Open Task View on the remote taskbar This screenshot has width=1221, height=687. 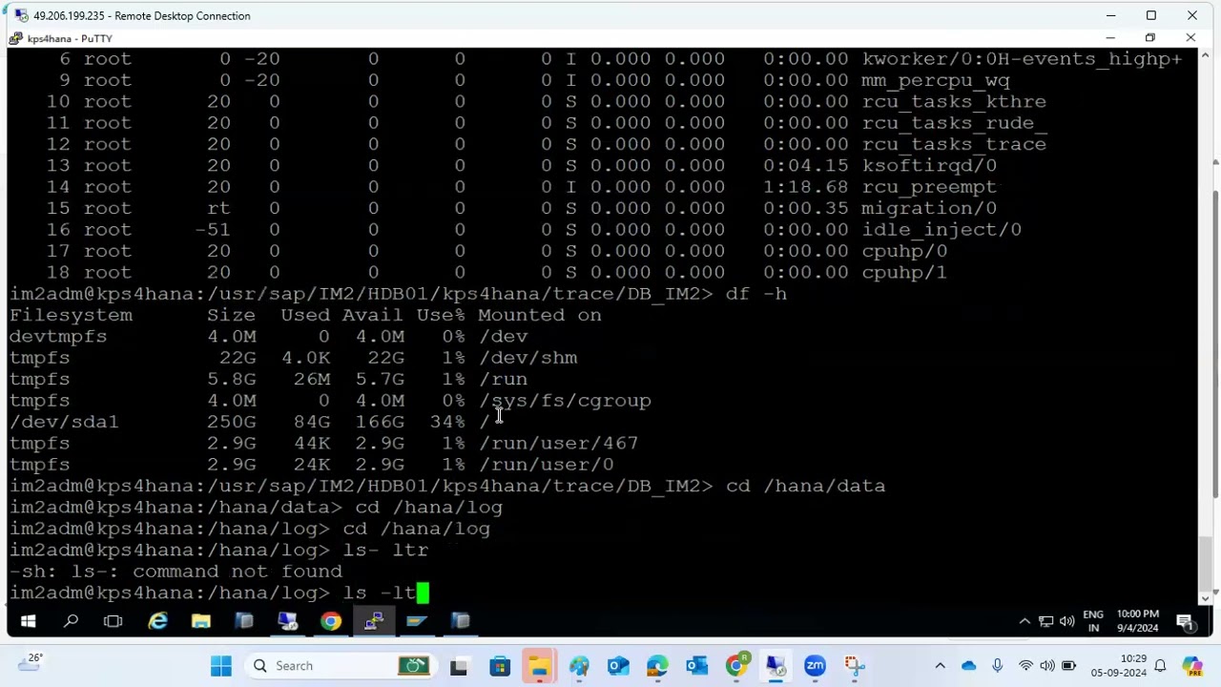(x=114, y=622)
